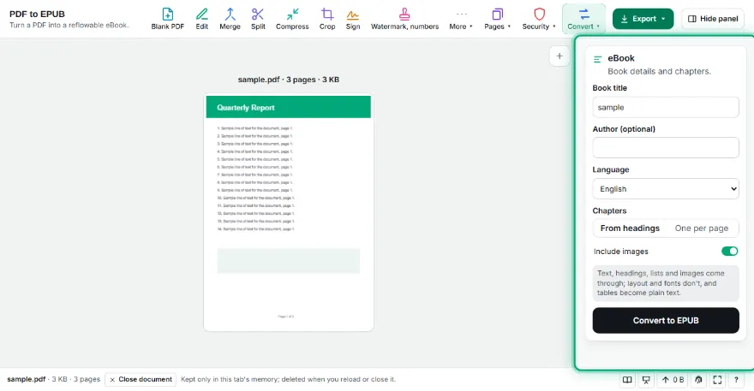Image resolution: width=754 pixels, height=391 pixels.
Task: Expand the More tools menu
Action: coord(461,19)
